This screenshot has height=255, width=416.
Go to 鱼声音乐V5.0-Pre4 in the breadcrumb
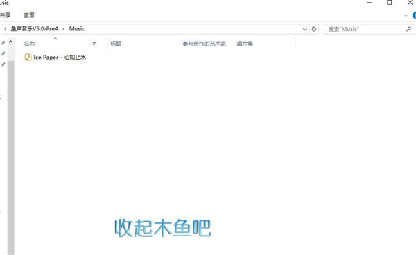pyautogui.click(x=34, y=28)
